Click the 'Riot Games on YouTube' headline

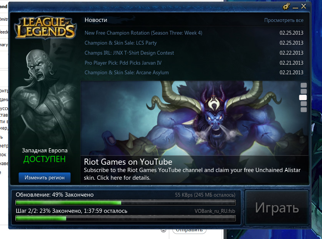click(128, 162)
